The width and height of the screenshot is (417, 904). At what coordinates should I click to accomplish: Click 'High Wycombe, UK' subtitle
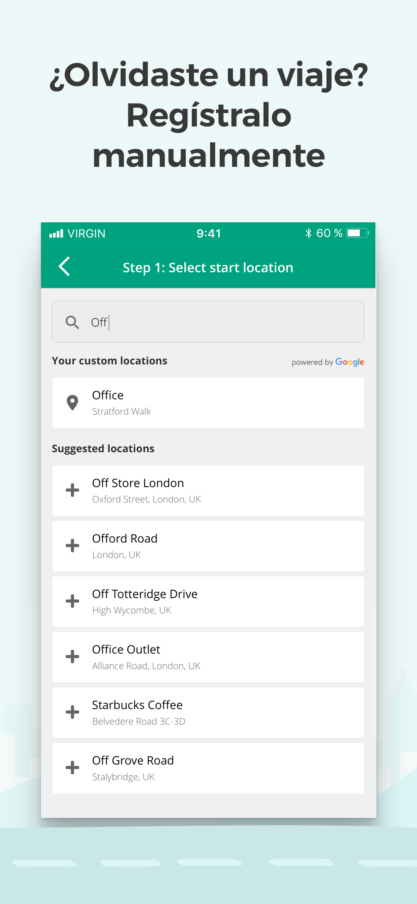pos(132,610)
